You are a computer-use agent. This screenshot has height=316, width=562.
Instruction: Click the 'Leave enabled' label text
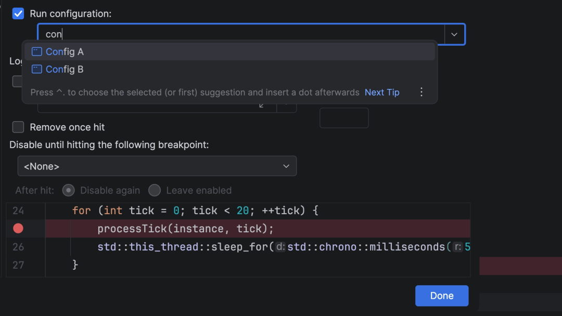click(x=199, y=190)
